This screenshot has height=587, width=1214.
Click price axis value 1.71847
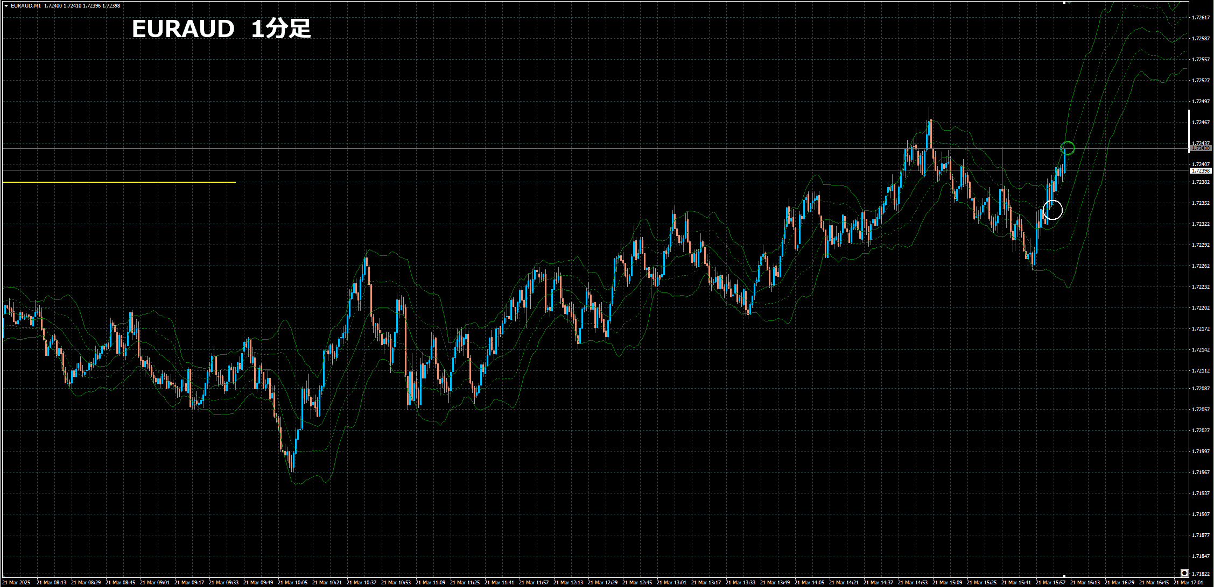coord(1200,556)
